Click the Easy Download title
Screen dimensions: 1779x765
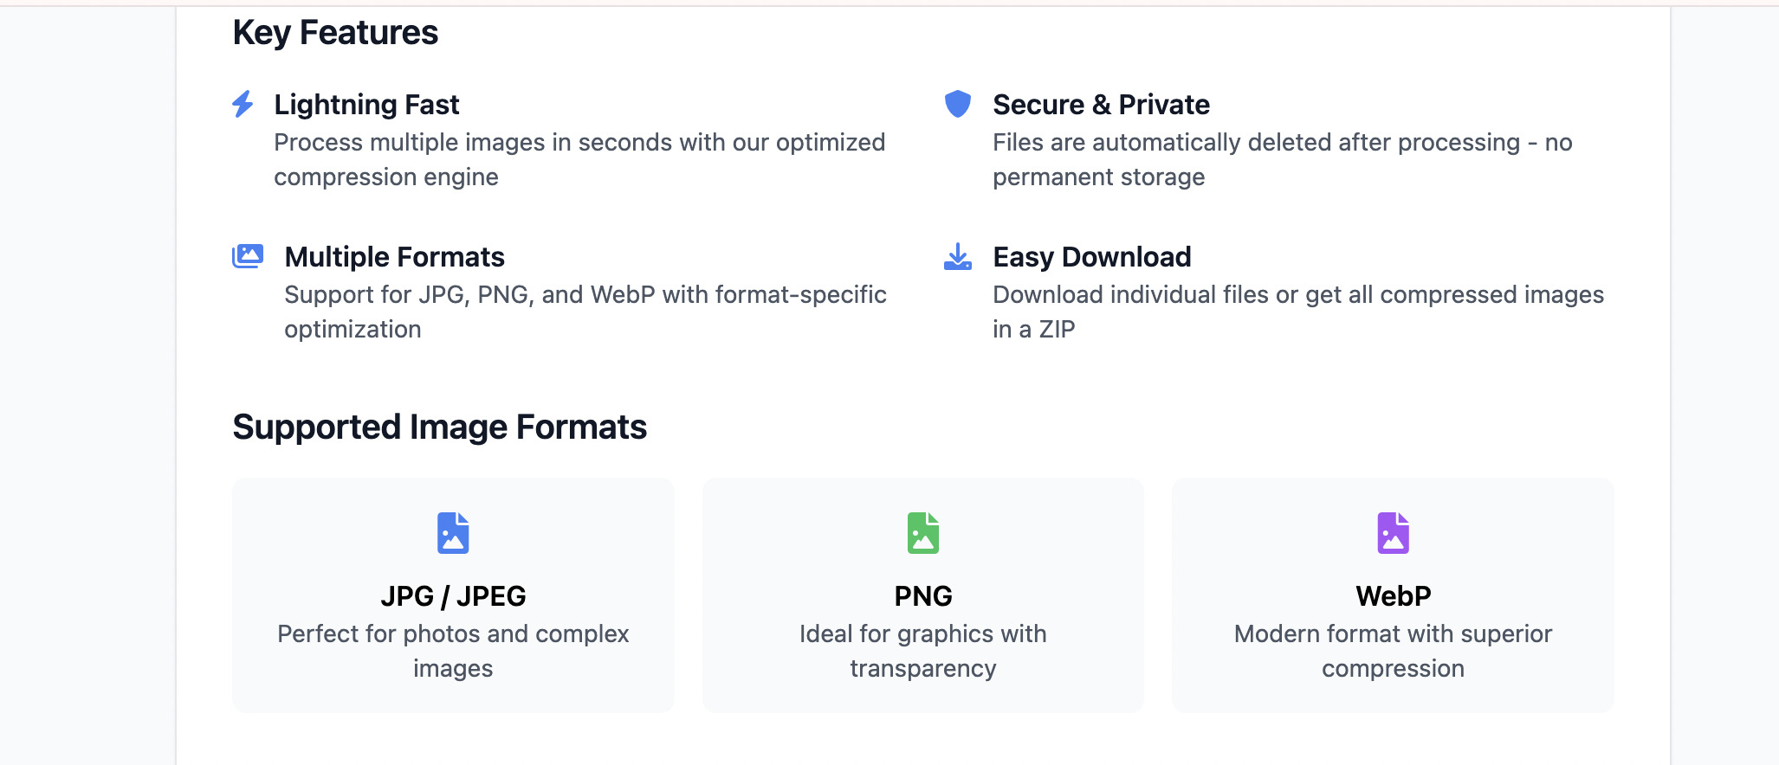click(1091, 257)
